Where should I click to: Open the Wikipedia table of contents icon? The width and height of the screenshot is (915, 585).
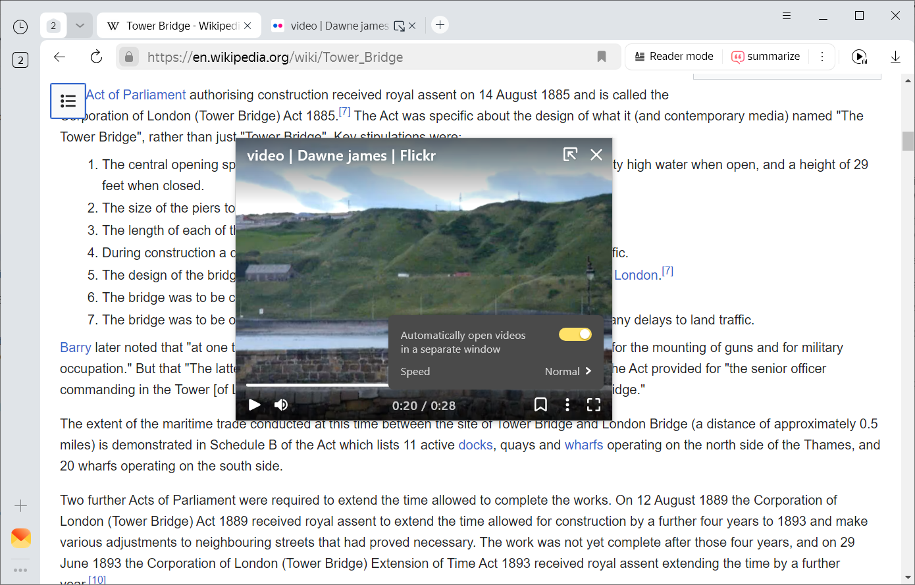(x=68, y=101)
